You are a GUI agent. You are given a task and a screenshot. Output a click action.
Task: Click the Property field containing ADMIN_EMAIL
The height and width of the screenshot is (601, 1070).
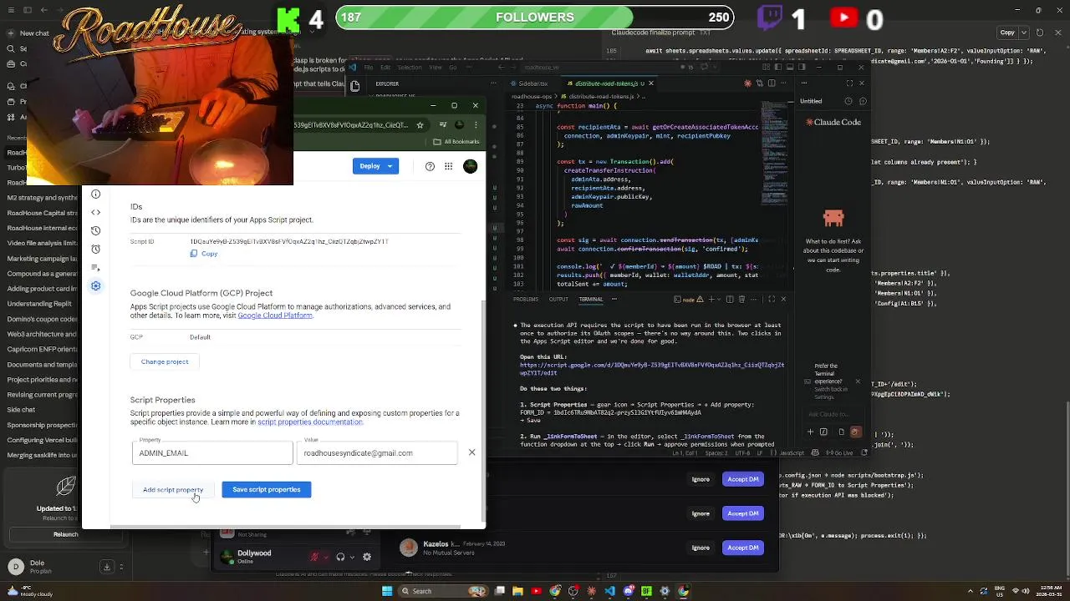[x=212, y=452]
